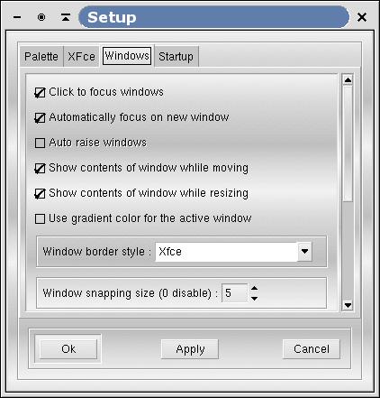This screenshot has width=380, height=398.
Task: Click the sticky circle icon in title bar
Action: point(41,17)
